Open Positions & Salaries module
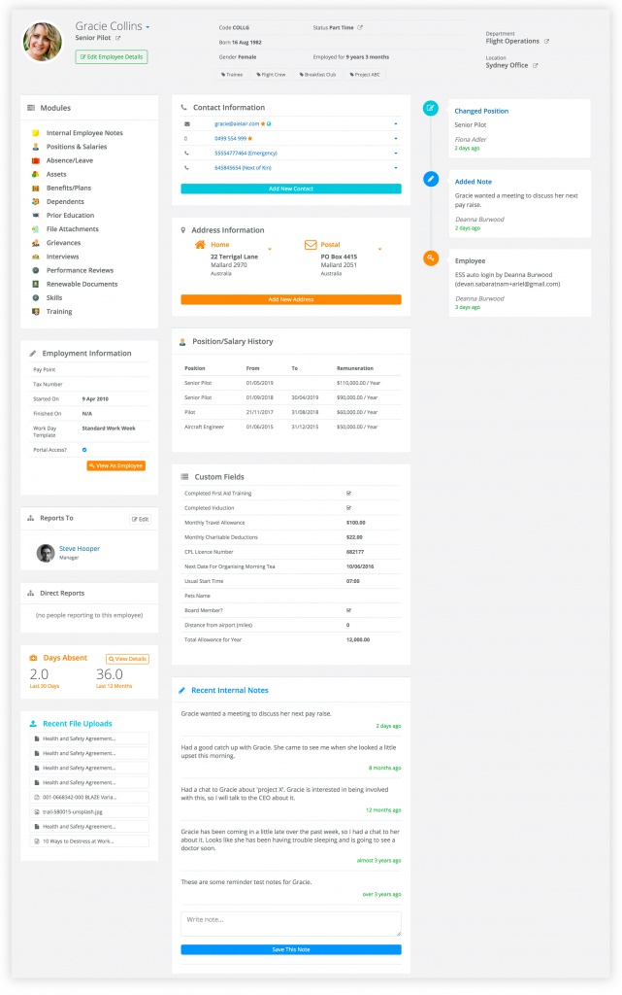 (x=76, y=147)
